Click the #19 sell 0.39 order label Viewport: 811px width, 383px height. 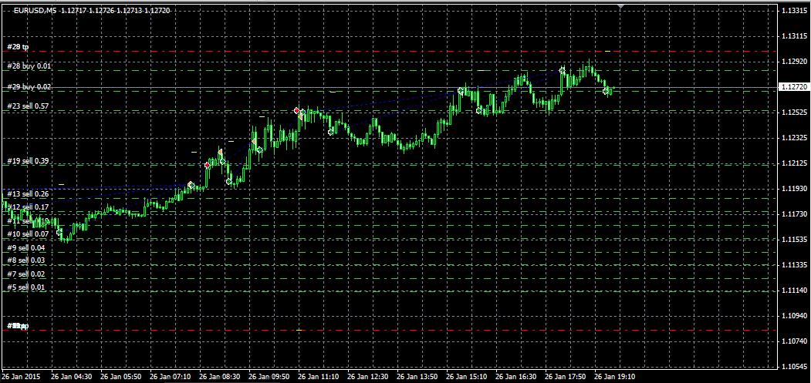(28, 161)
